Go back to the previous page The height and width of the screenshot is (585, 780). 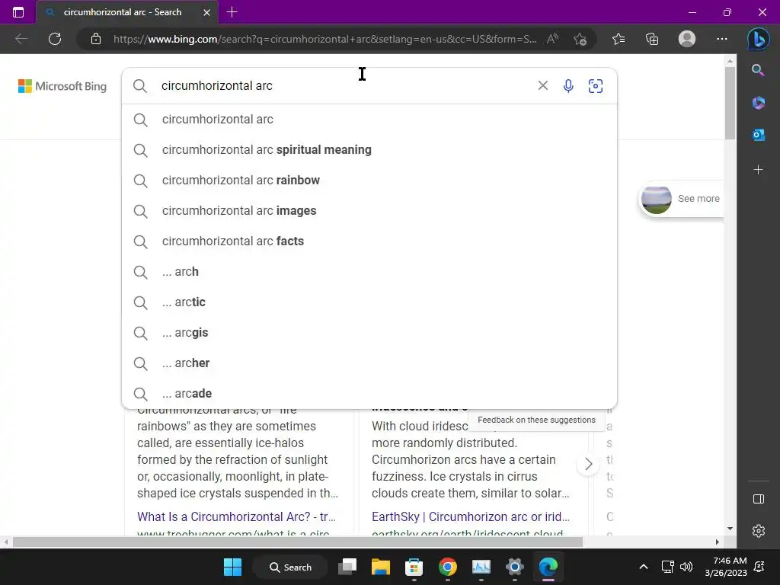[x=21, y=39]
